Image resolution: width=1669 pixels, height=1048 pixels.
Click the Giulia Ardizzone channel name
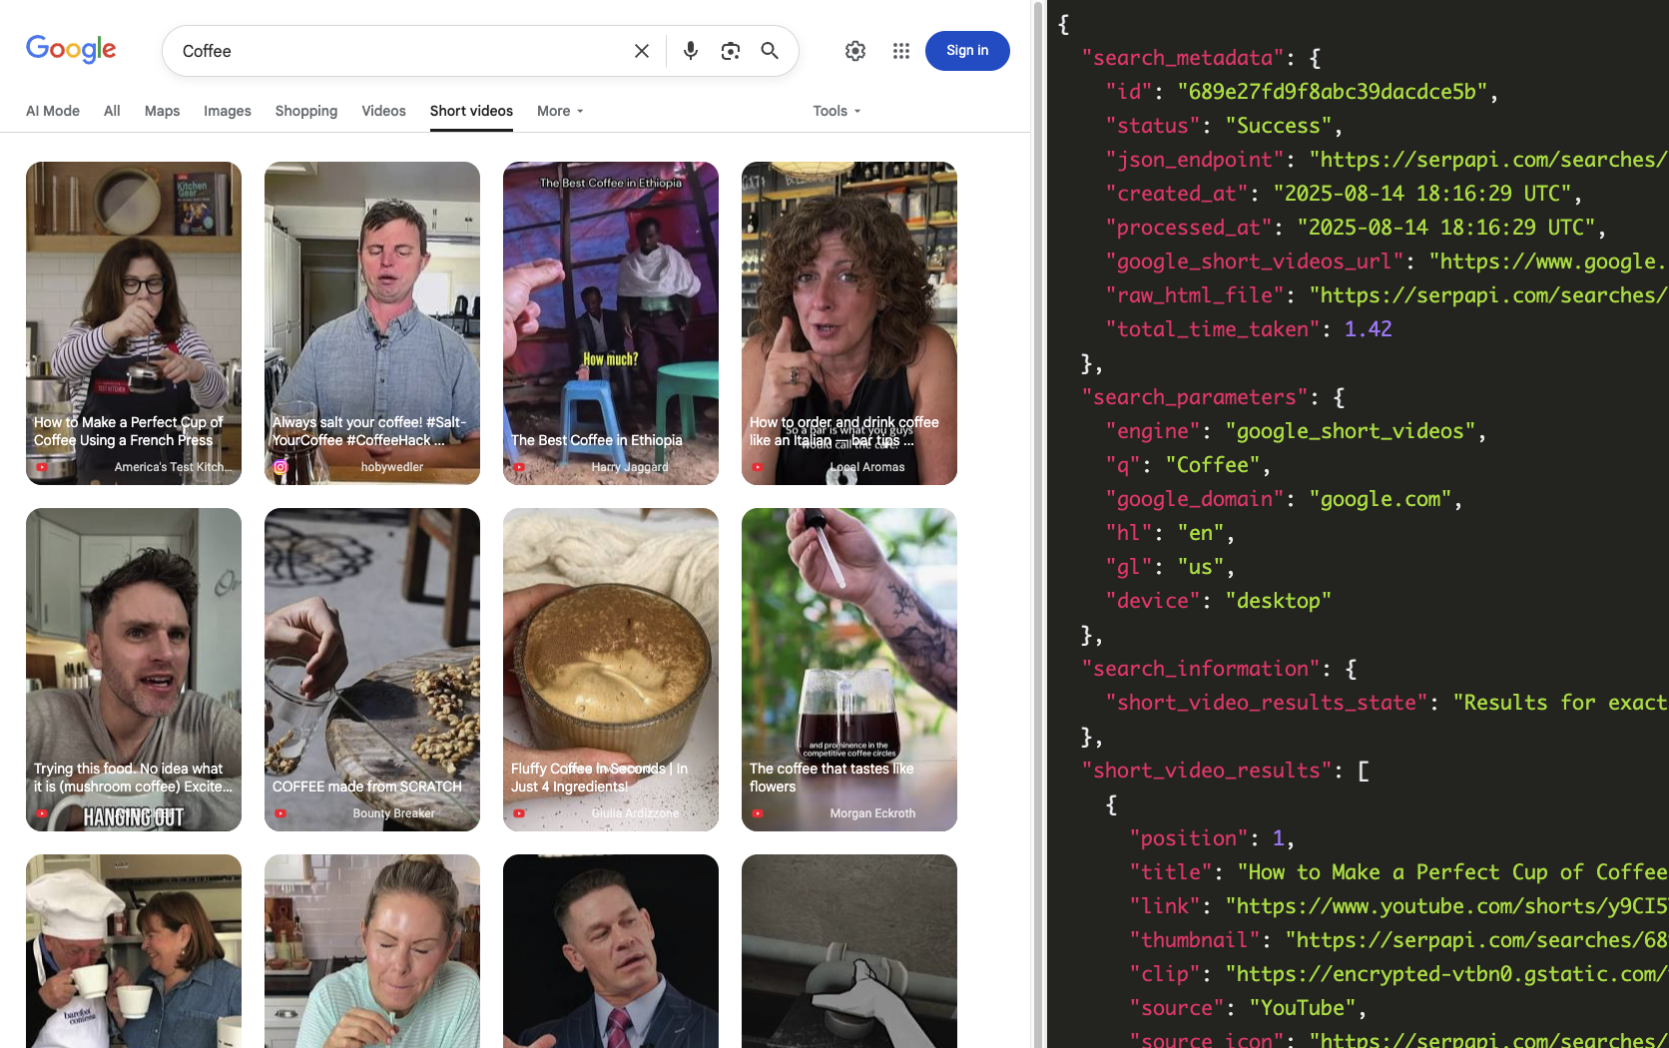[635, 813]
